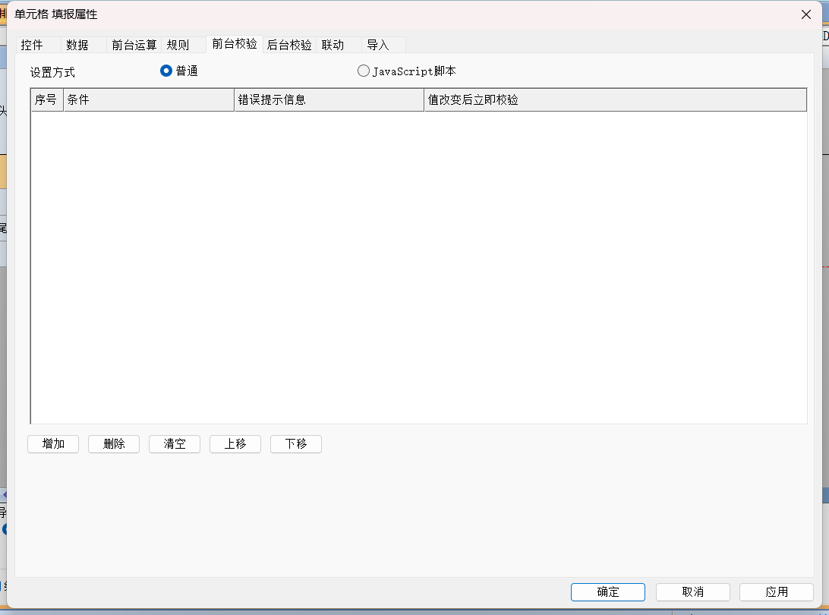
Task: Close the 单元格 填报属性 dialog
Action: coord(806,14)
